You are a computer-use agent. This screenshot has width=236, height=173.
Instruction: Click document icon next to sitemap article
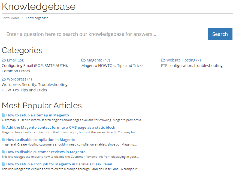(3, 115)
